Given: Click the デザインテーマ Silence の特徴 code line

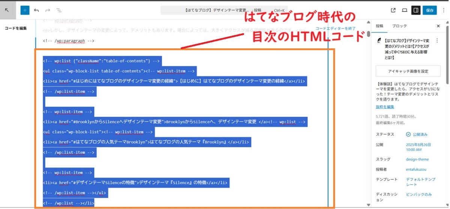Looking at the screenshot, I should pyautogui.click(x=136, y=183).
